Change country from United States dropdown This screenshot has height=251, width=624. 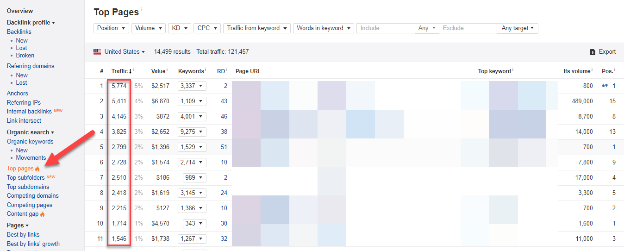[x=125, y=52]
